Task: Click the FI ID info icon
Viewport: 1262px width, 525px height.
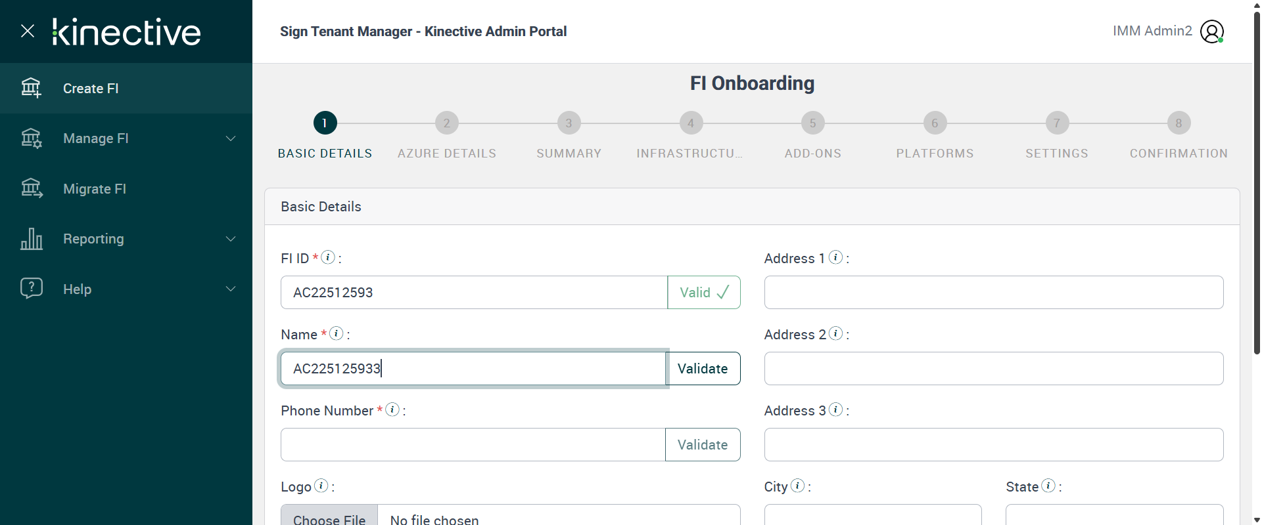Action: [x=328, y=257]
